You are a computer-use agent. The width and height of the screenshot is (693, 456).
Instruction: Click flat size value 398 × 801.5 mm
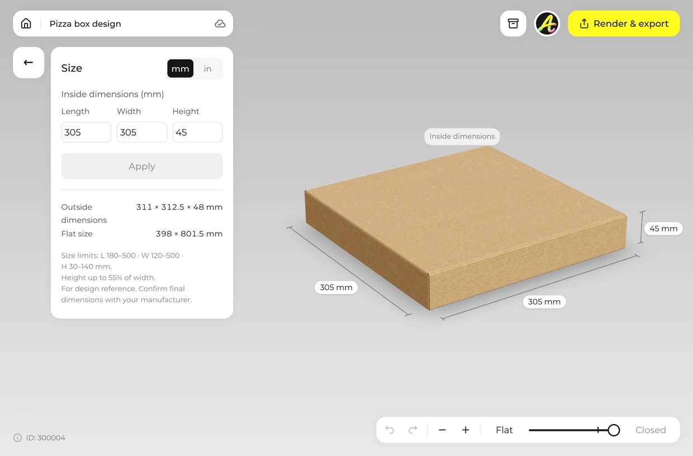pyautogui.click(x=189, y=234)
